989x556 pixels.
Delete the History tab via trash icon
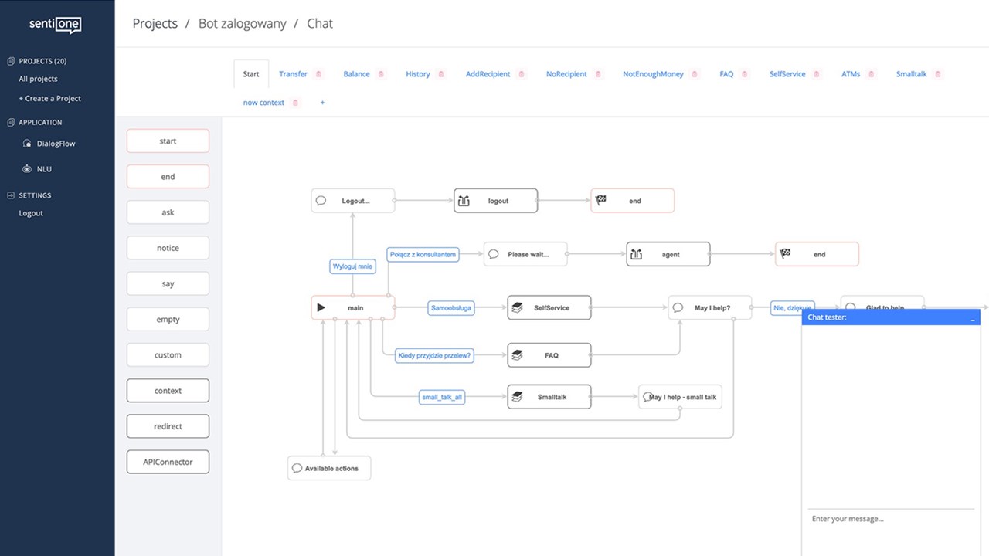[441, 74]
